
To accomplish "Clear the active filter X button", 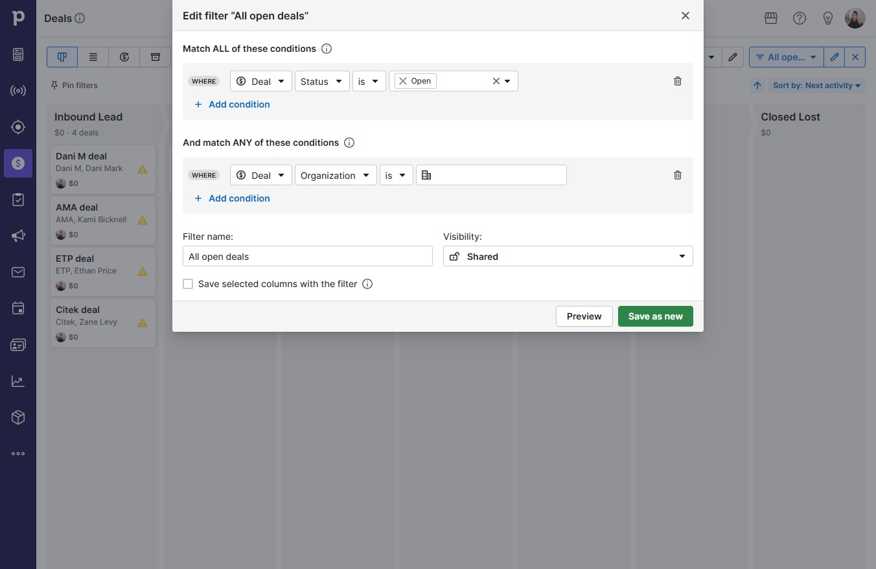I will (x=855, y=57).
